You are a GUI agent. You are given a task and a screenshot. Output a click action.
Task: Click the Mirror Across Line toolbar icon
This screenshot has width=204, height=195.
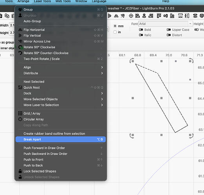[x=123, y=16]
